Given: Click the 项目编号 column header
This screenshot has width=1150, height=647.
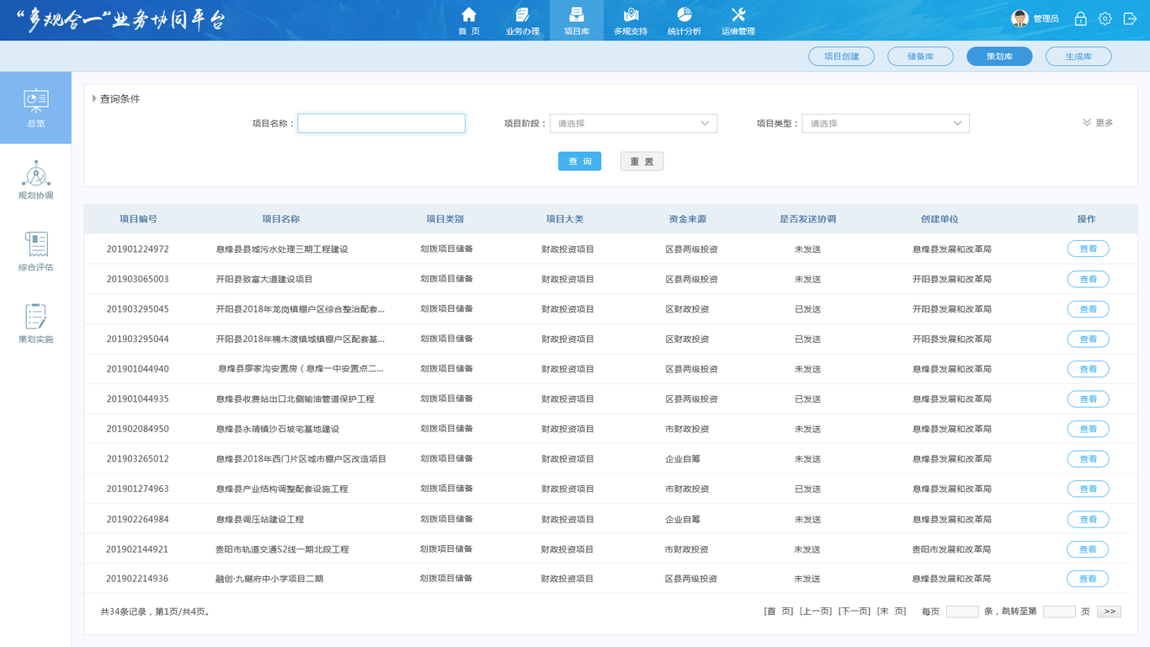Looking at the screenshot, I should point(138,219).
